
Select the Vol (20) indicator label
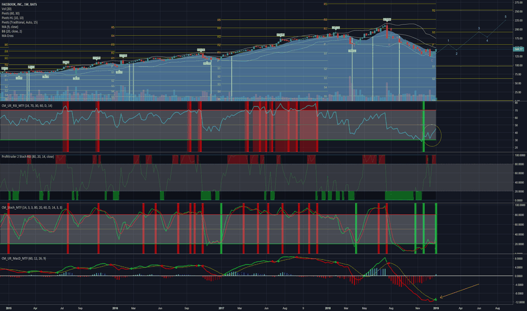click(x=6, y=9)
